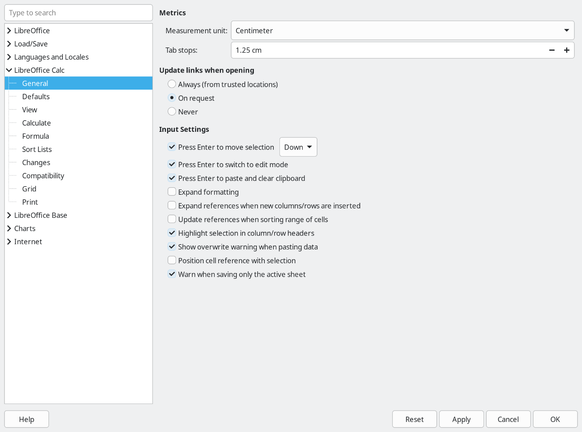
Task: Expand the Charts tree node
Action: pos(9,228)
